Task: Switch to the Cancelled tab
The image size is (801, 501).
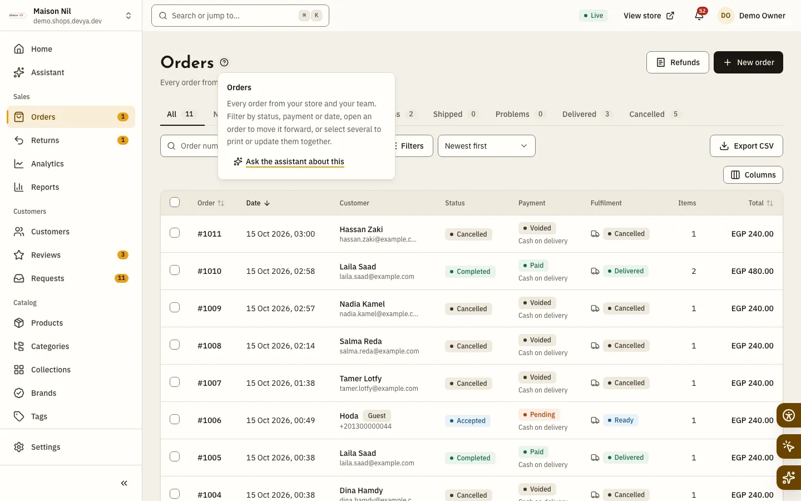Action: point(654,114)
